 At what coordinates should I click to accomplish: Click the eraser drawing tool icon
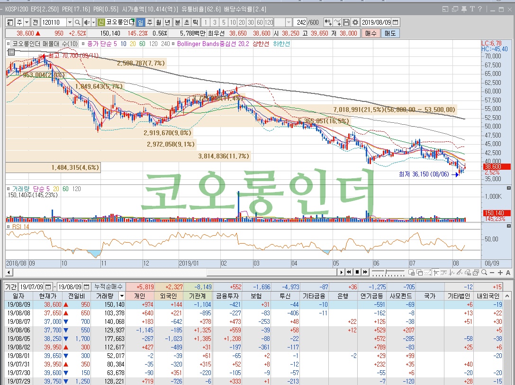468,273
